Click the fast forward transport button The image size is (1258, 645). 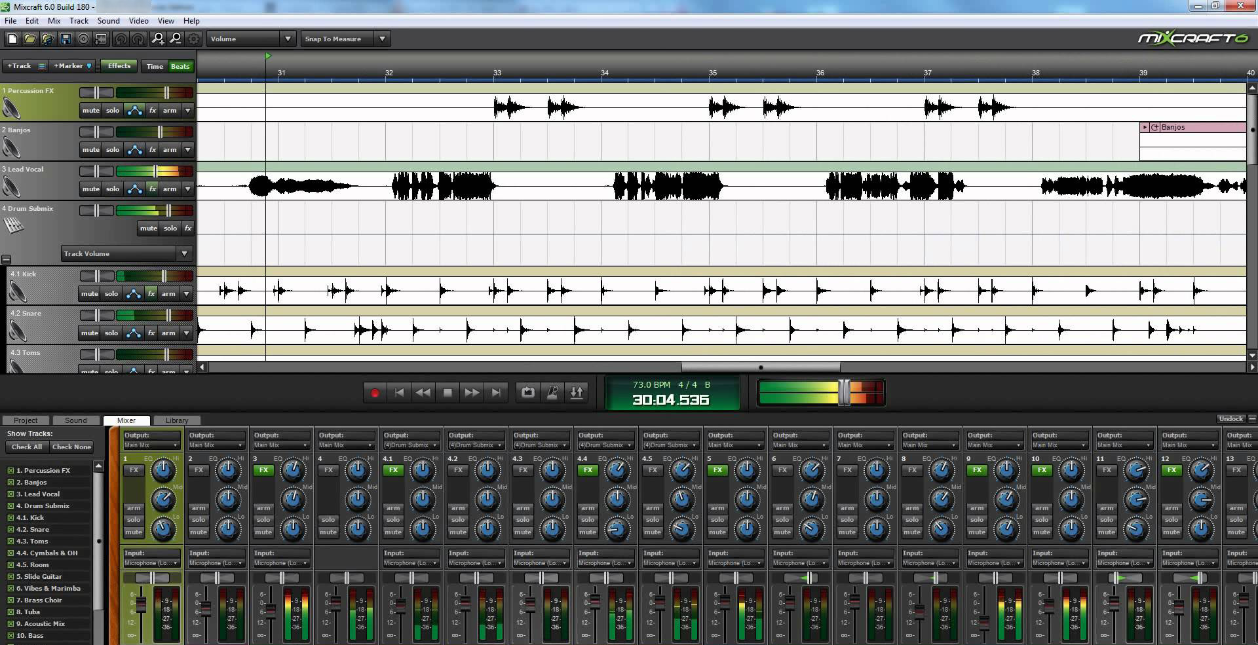[x=472, y=393]
